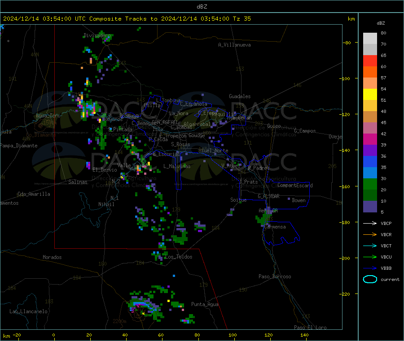This screenshot has height=341, width=404.
Task: Select the bright yellow 51–54 dBZ swatch
Action: 370,95
